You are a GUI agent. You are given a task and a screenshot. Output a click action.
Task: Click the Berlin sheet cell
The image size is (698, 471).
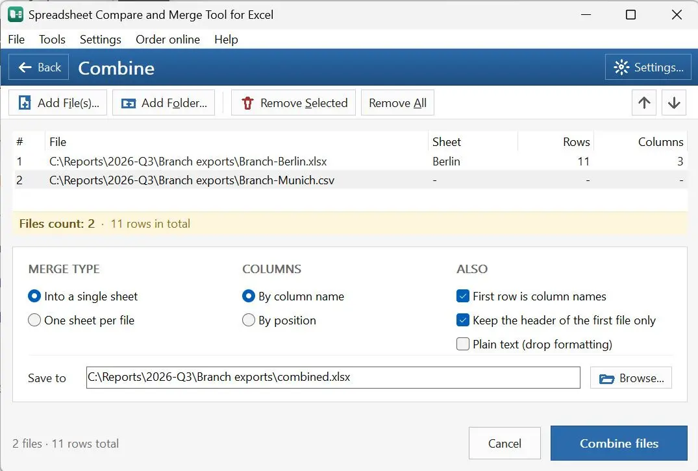coord(446,161)
